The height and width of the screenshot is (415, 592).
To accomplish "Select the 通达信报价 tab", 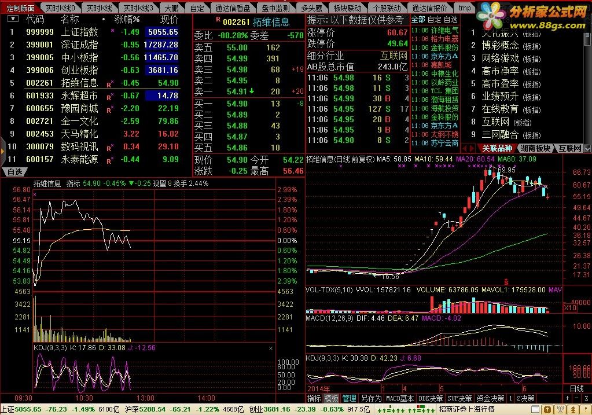I will coord(429,8).
